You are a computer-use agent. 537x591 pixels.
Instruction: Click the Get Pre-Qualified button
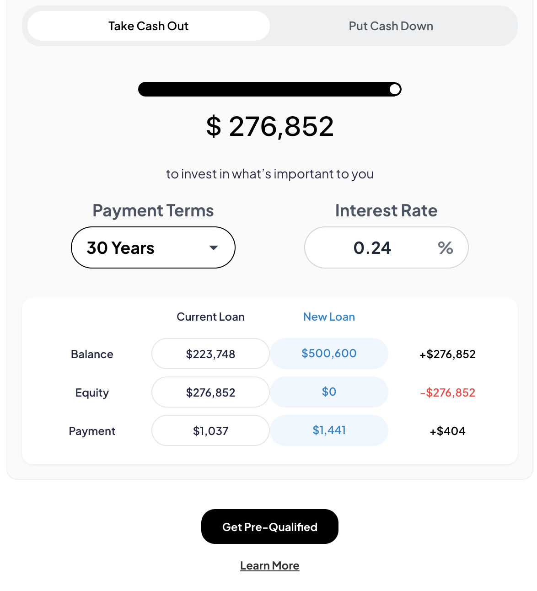click(270, 527)
